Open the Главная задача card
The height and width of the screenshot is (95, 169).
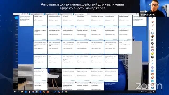(x=40, y=21)
